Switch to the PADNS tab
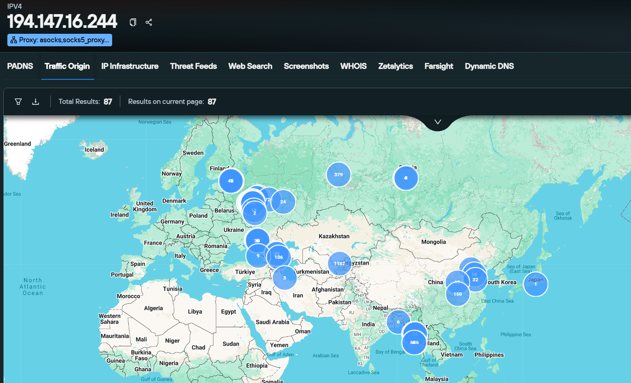Image resolution: width=631 pixels, height=383 pixels. coord(20,66)
